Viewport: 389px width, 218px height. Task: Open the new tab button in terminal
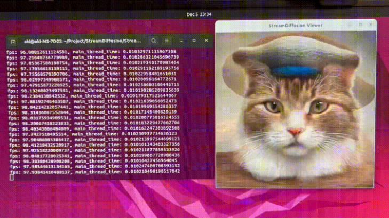[13, 41]
